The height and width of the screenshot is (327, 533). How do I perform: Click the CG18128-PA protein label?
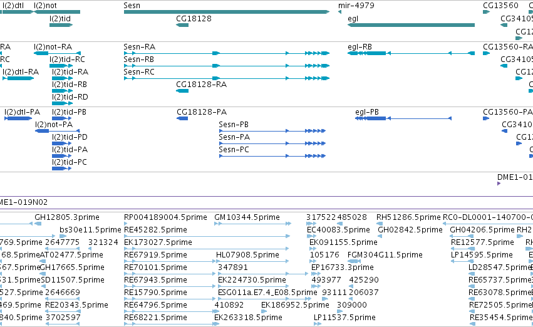(x=202, y=112)
